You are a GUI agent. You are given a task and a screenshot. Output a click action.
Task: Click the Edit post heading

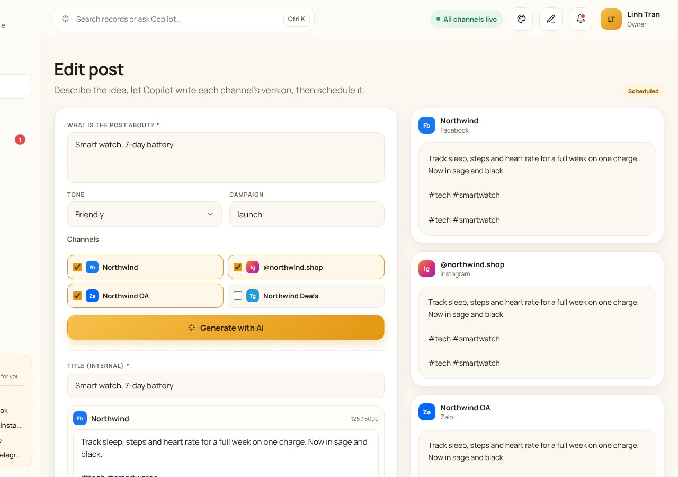pos(89,69)
